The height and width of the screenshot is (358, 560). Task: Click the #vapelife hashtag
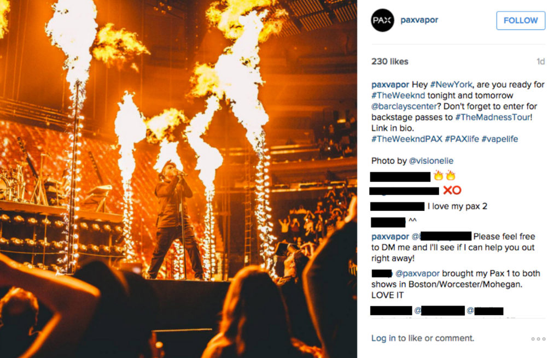point(500,139)
